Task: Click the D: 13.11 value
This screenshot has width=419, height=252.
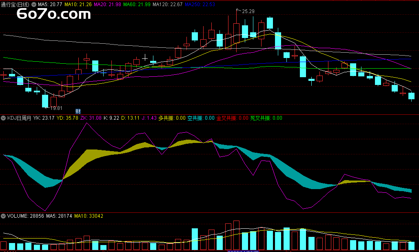Action: coord(131,118)
